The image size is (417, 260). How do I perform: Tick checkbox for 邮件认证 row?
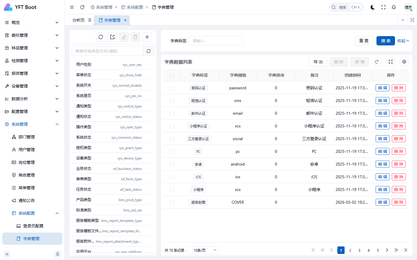click(172, 114)
